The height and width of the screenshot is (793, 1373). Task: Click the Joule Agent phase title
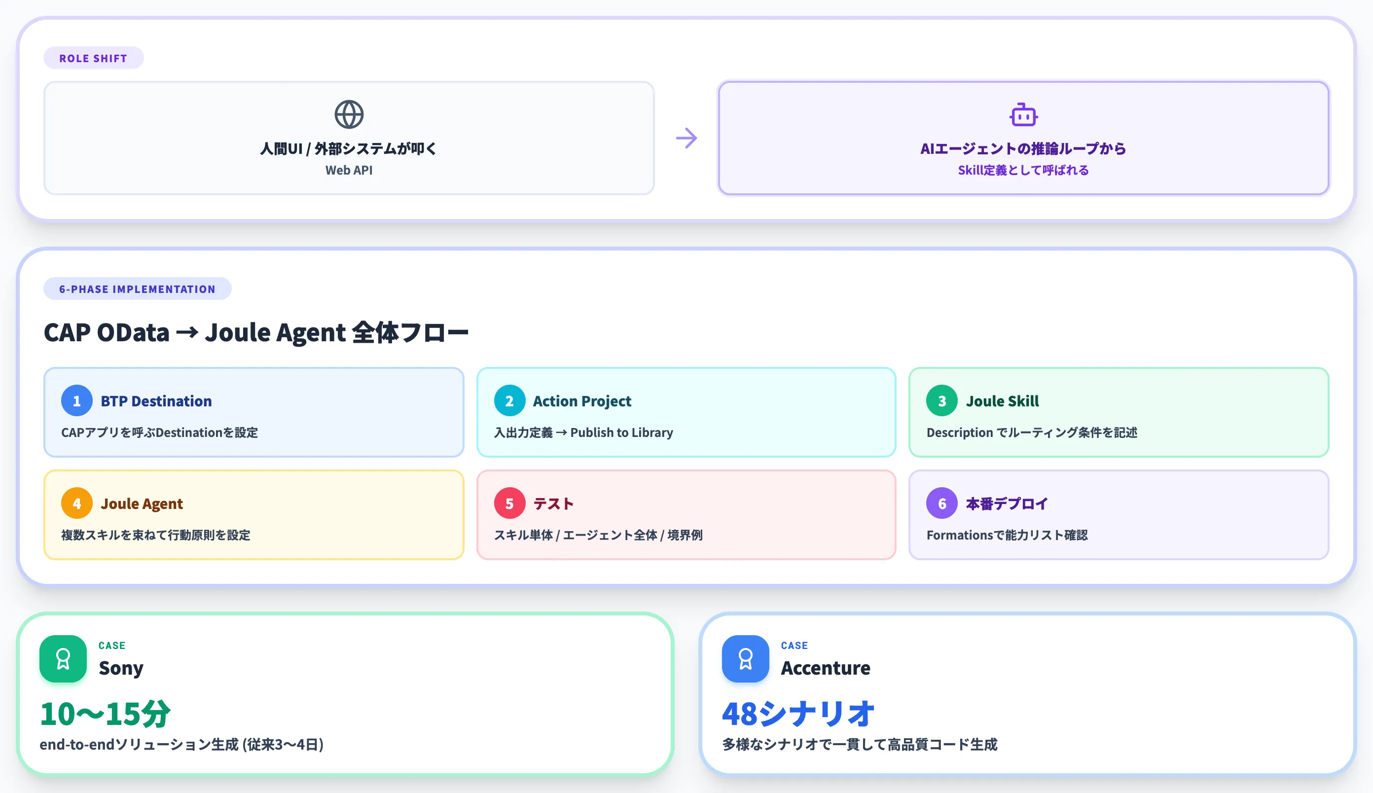142,504
